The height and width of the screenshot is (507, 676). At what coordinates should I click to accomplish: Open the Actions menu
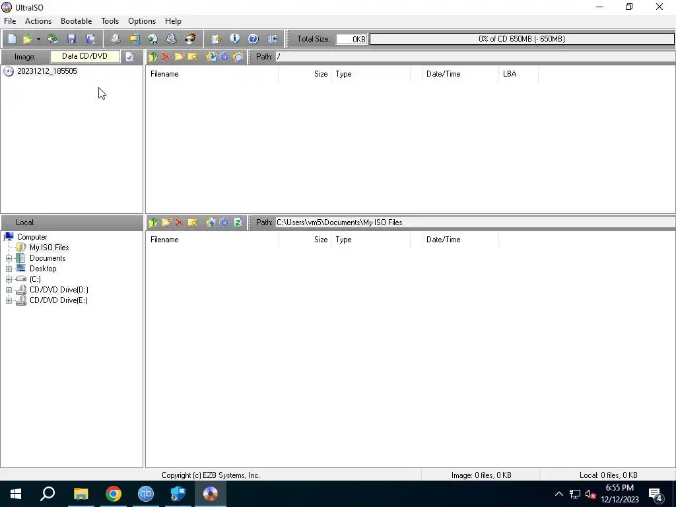(x=38, y=21)
